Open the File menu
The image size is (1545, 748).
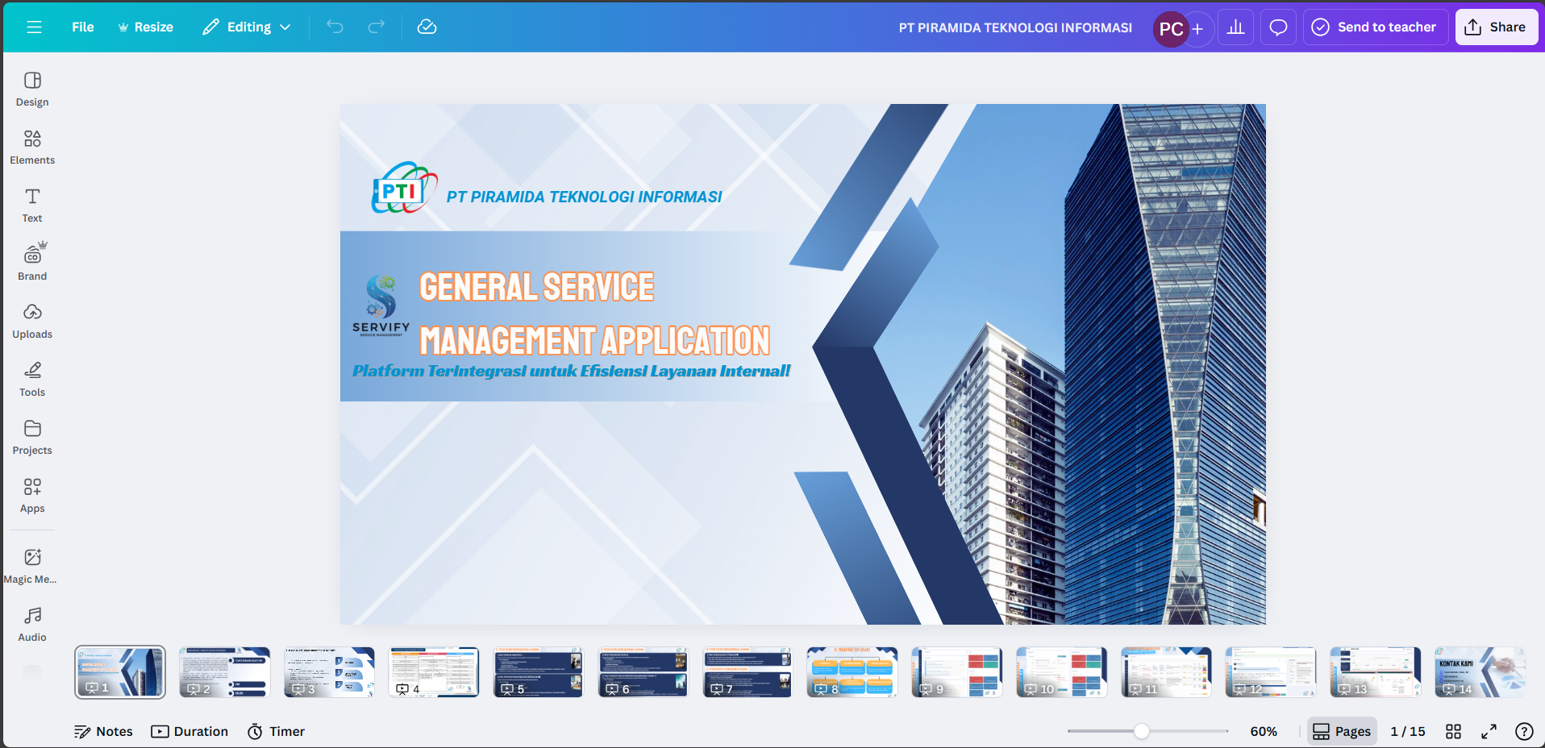[83, 27]
